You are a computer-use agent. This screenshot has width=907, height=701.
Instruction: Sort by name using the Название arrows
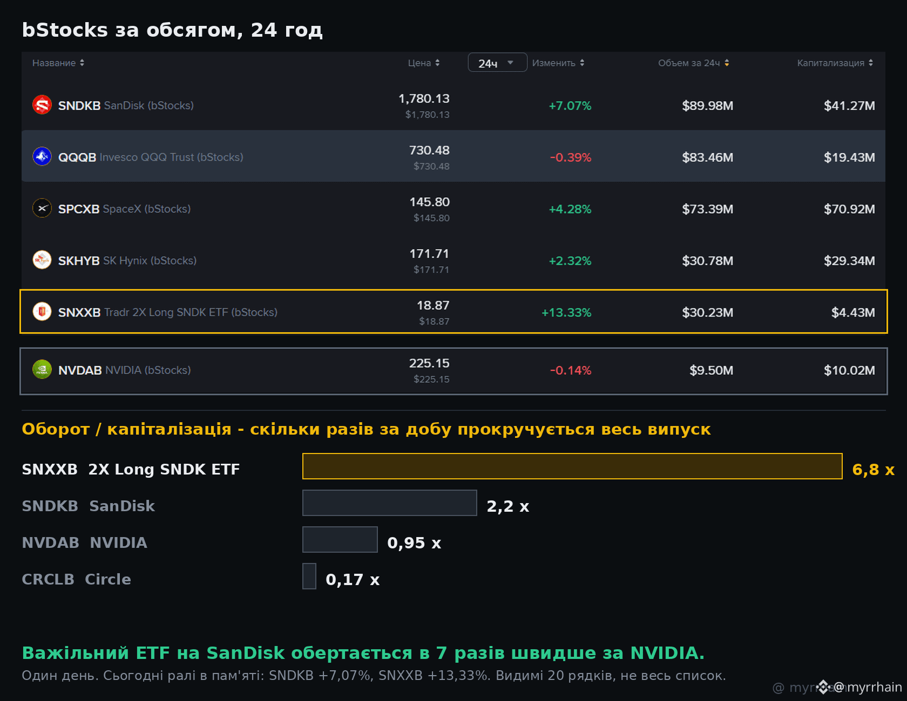coord(82,63)
